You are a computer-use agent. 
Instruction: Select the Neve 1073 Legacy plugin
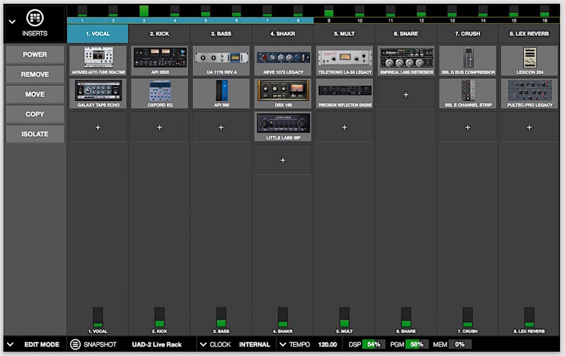coord(283,60)
